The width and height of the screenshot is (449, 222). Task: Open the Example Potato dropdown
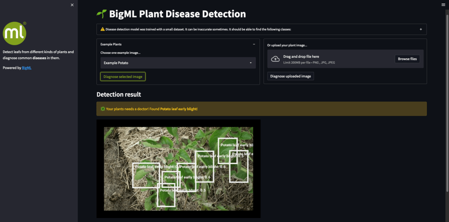[x=178, y=63]
